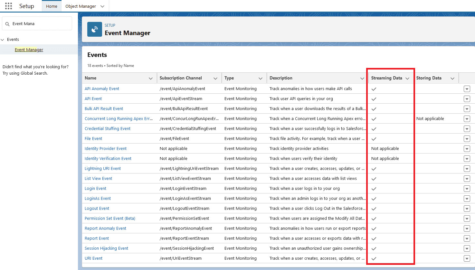Open the Type column menu chevron
The width and height of the screenshot is (475, 270).
tap(261, 79)
